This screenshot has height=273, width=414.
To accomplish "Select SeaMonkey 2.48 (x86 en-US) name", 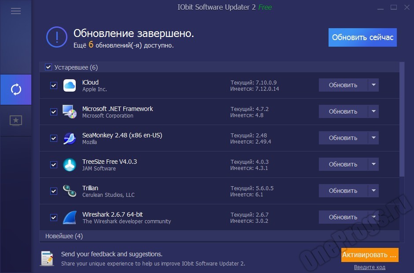I will coord(122,135).
